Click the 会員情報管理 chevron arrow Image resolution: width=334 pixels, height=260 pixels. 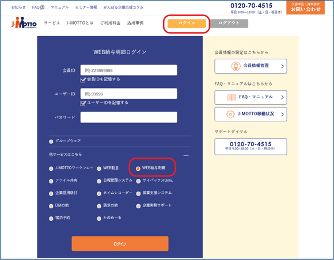[x=282, y=66]
